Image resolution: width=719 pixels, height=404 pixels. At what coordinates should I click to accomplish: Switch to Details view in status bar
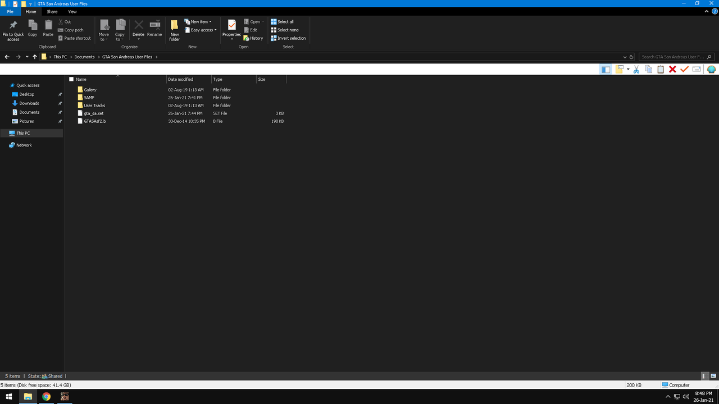click(x=704, y=376)
